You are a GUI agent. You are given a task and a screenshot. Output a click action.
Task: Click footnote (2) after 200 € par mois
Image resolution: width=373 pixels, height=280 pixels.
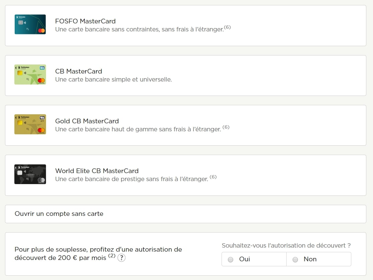tap(112, 256)
